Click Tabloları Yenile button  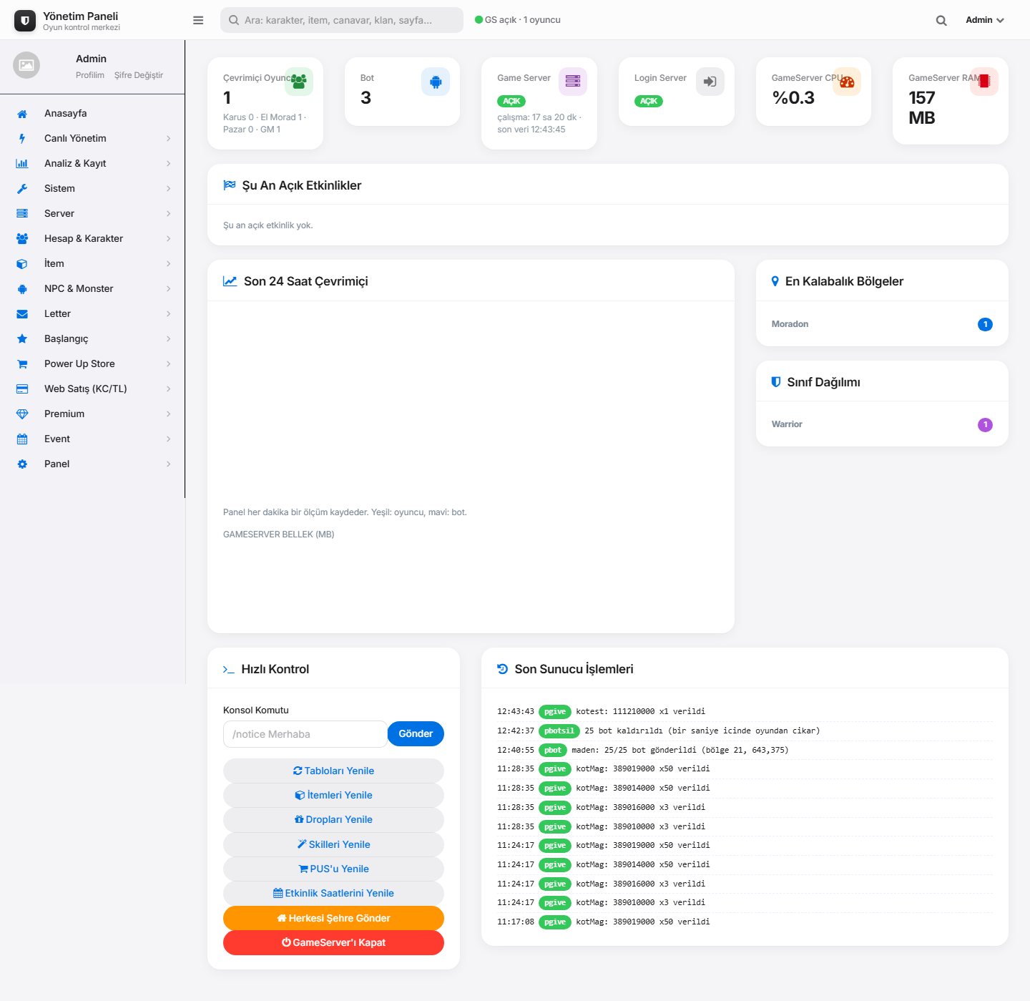pyautogui.click(x=333, y=771)
